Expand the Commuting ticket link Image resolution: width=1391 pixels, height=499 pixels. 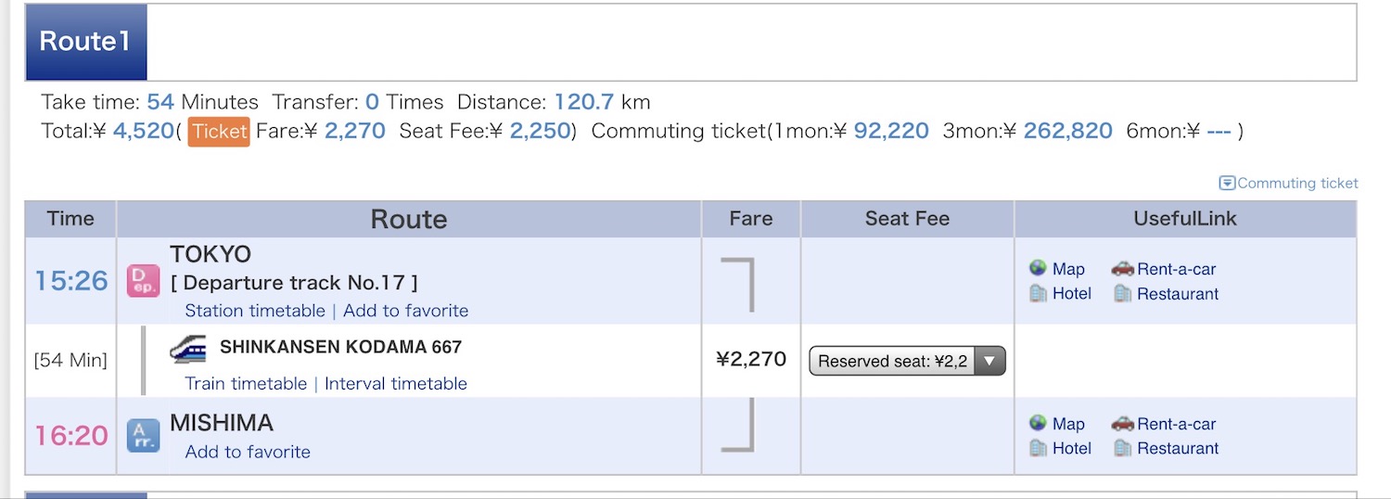1288,183
